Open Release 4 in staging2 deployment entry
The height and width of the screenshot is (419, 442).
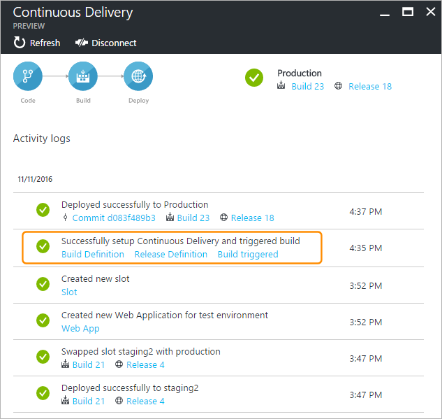coord(146,401)
